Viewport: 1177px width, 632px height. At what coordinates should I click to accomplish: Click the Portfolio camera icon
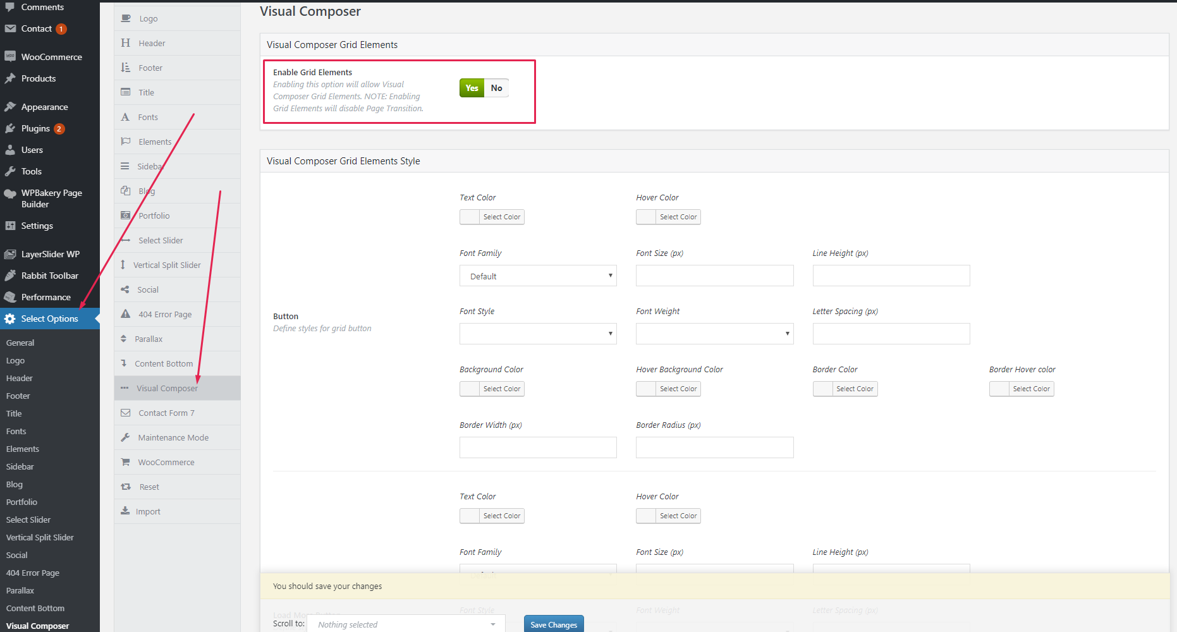(x=126, y=216)
